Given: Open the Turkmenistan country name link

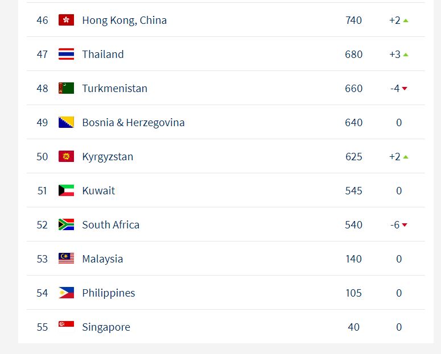Looking at the screenshot, I should (x=114, y=89).
